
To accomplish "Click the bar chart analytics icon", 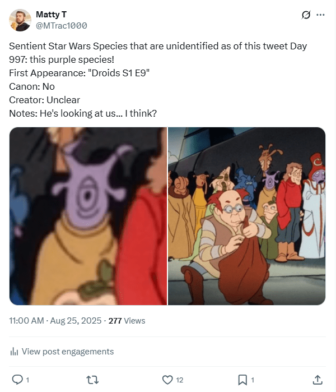I will 14,352.
